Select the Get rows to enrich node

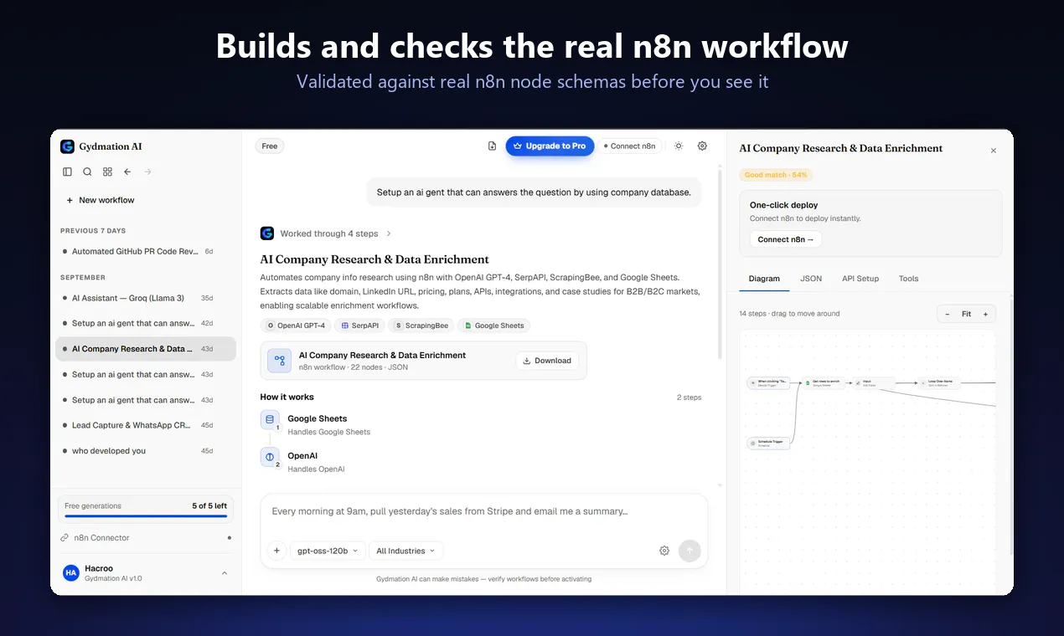pyautogui.click(x=823, y=382)
